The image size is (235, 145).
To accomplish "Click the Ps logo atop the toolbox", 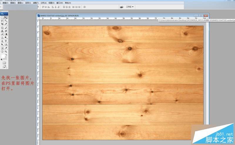I will point(4,14).
